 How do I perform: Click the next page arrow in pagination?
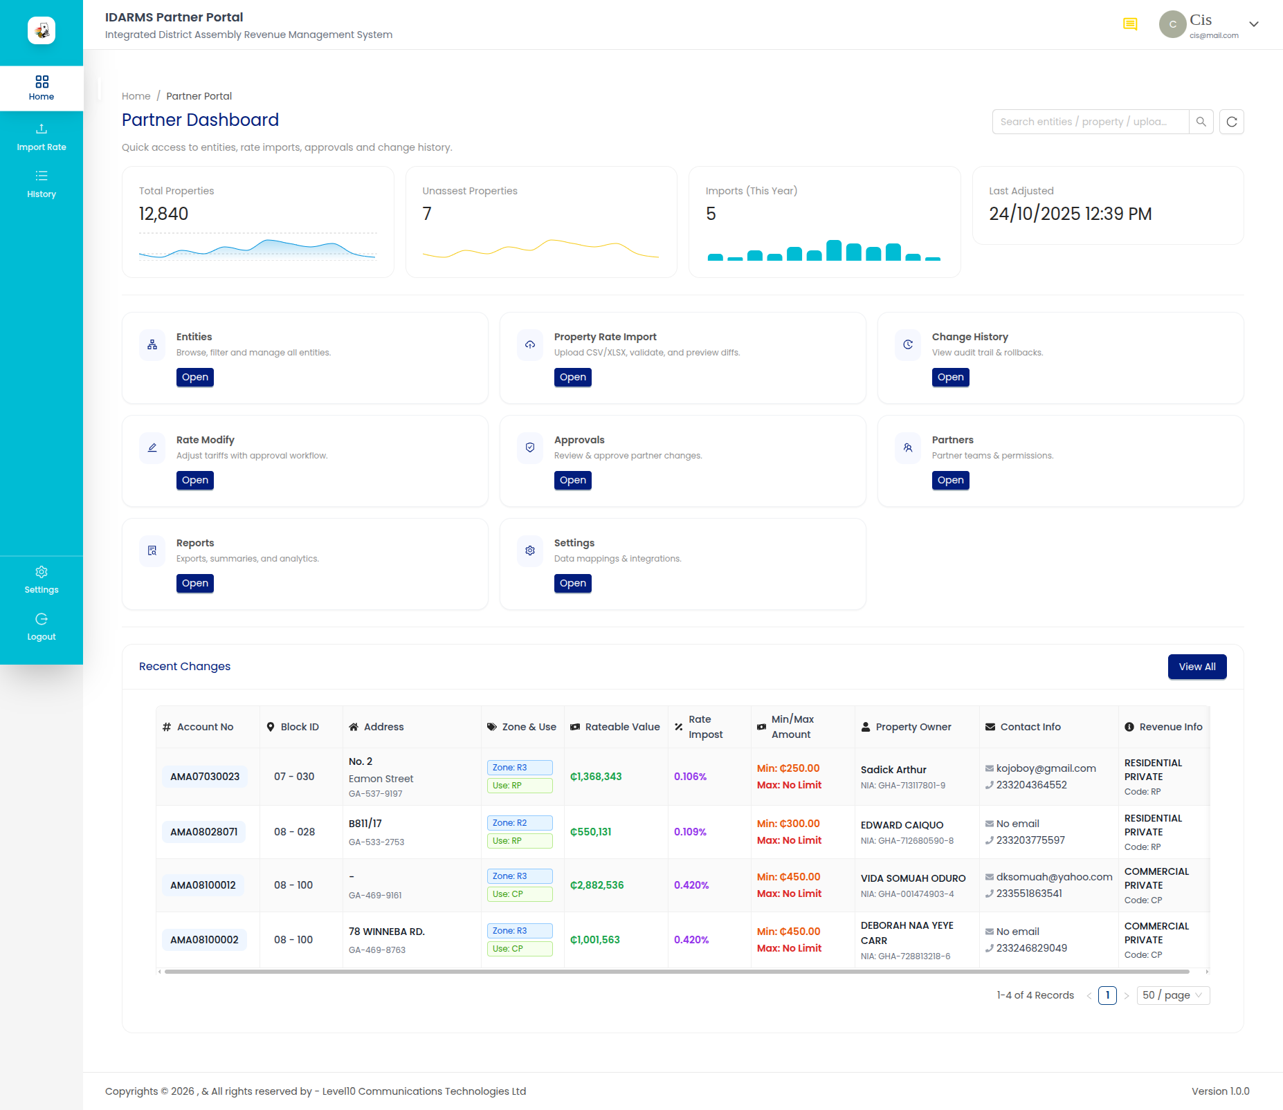coord(1127,996)
